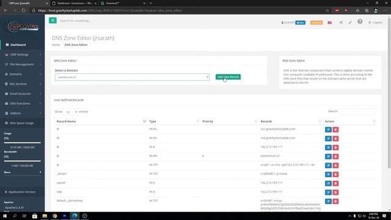Delete the cpanel A record
The image size is (391, 220).
(335, 183)
